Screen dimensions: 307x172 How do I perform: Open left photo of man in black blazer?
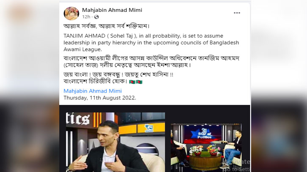click(x=115, y=142)
